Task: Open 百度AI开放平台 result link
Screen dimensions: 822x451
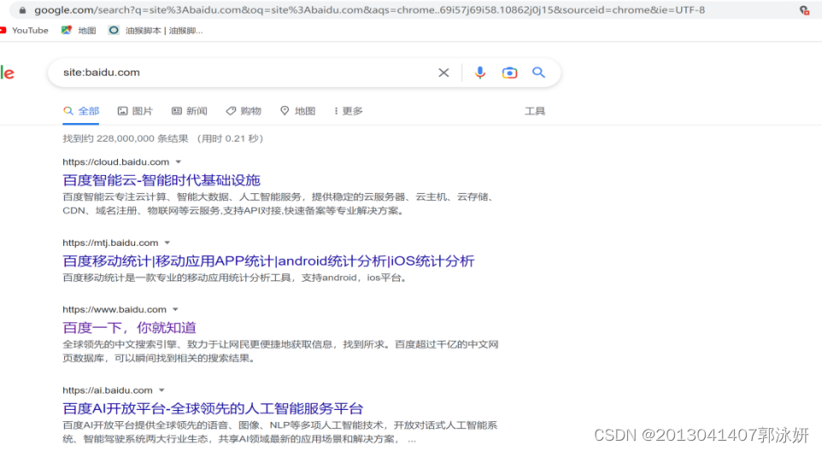Action: pyautogui.click(x=213, y=408)
